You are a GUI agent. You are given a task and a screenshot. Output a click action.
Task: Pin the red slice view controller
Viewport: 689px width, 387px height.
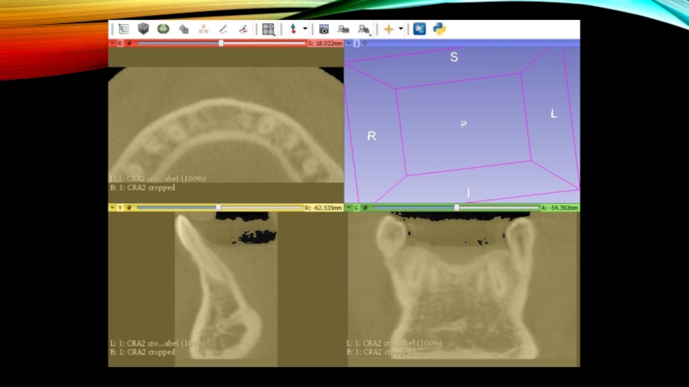tap(112, 44)
